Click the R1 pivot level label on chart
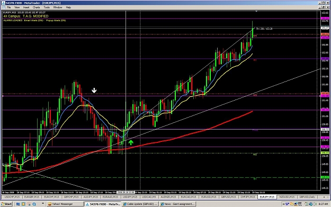The height and width of the screenshot is (207, 331). (x=255, y=60)
